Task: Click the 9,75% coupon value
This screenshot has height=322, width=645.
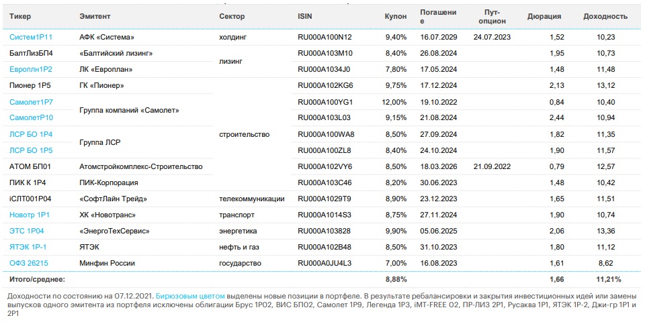Action: 396,86
